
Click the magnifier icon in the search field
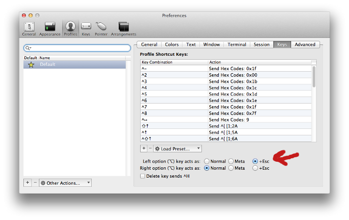pyautogui.click(x=28, y=48)
